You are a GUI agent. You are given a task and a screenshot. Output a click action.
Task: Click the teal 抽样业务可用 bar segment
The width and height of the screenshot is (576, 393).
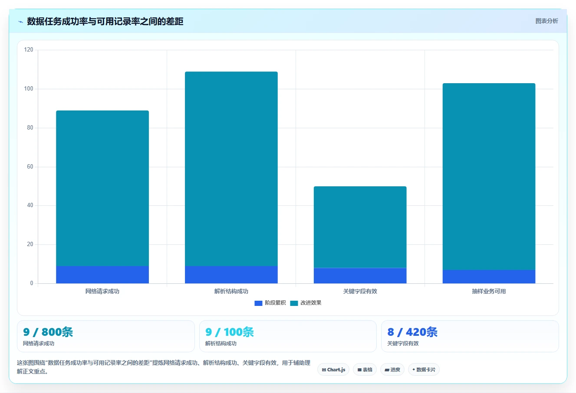489,176
